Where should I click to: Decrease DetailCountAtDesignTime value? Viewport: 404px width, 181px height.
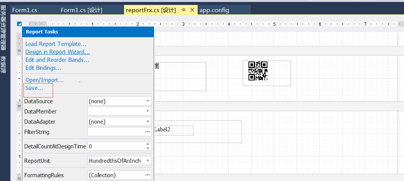click(x=148, y=148)
